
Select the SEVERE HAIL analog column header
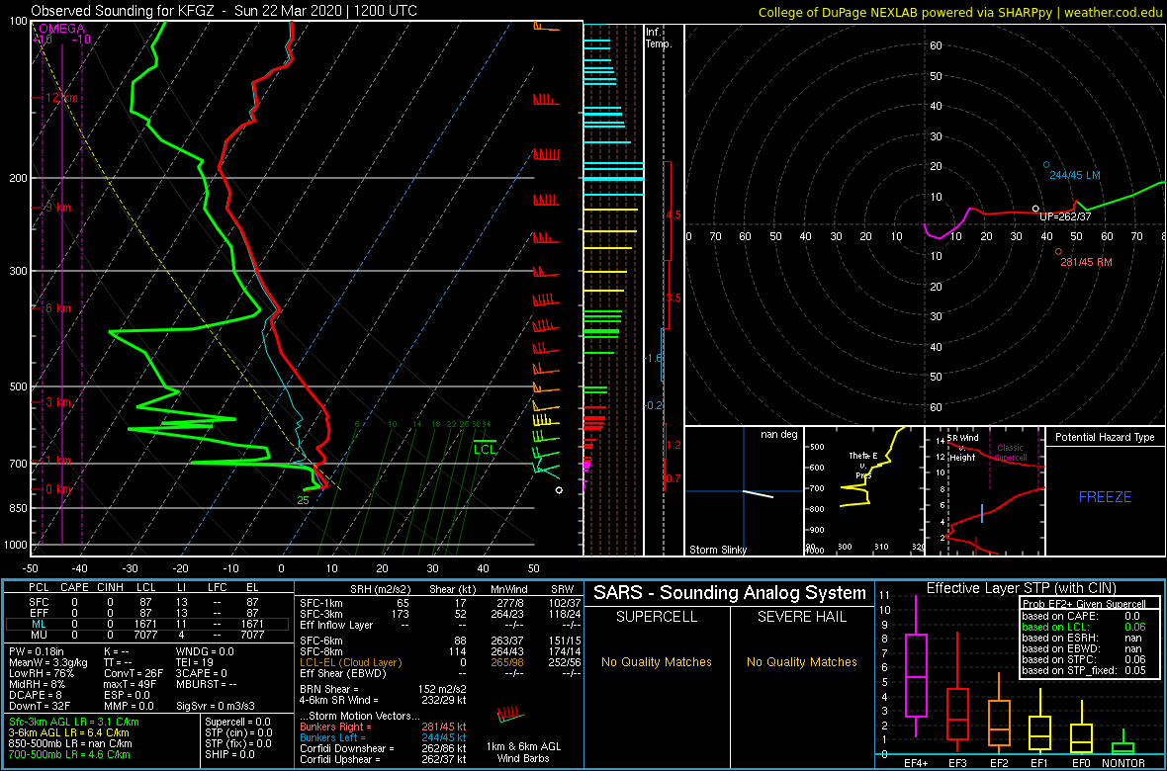click(801, 617)
